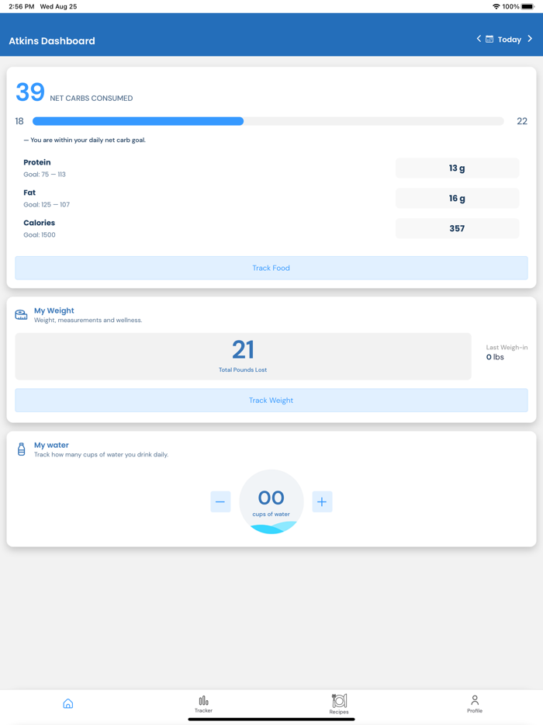Image resolution: width=543 pixels, height=725 pixels.
Task: Go to previous day with left chevron
Action: click(x=479, y=38)
